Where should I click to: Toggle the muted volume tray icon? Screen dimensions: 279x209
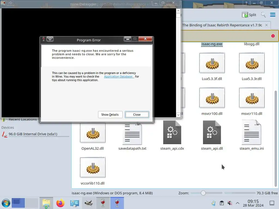point(230,203)
